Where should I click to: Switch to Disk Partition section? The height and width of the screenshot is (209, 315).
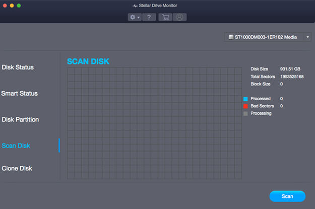point(20,120)
